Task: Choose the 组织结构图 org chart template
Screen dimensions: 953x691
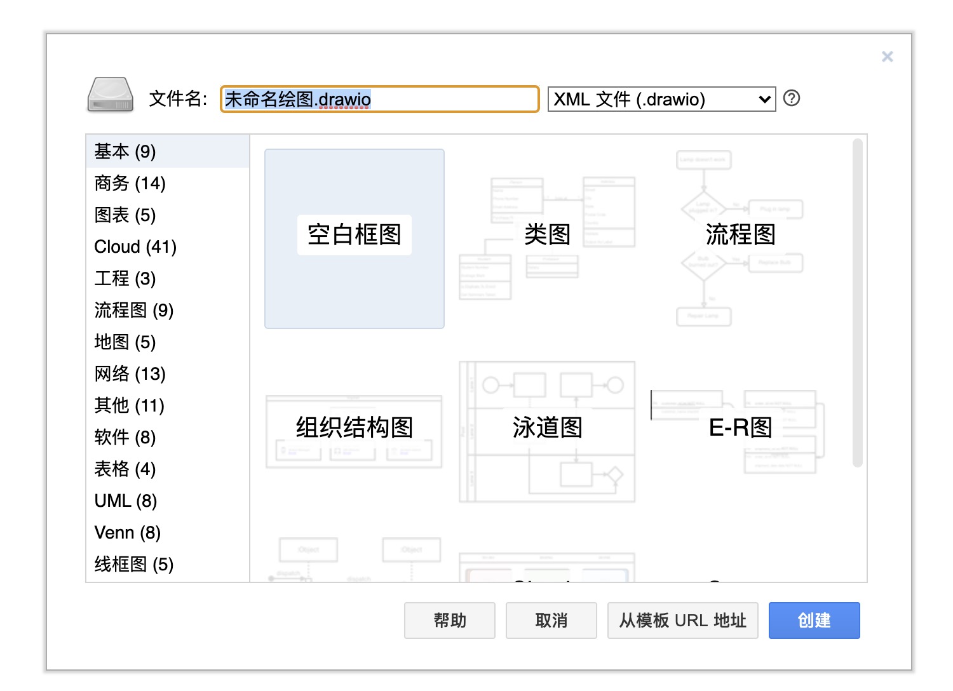Action: (x=355, y=431)
